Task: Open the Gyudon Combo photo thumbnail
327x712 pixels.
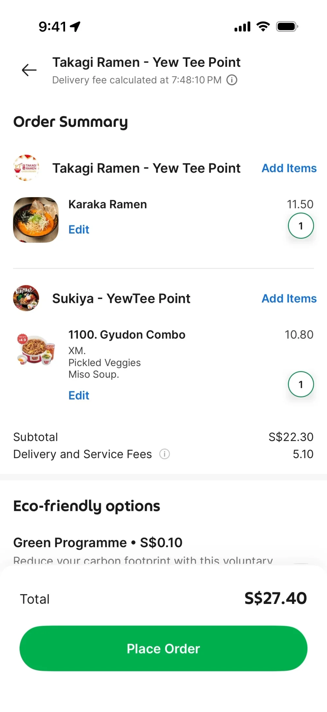Action: pos(36,350)
